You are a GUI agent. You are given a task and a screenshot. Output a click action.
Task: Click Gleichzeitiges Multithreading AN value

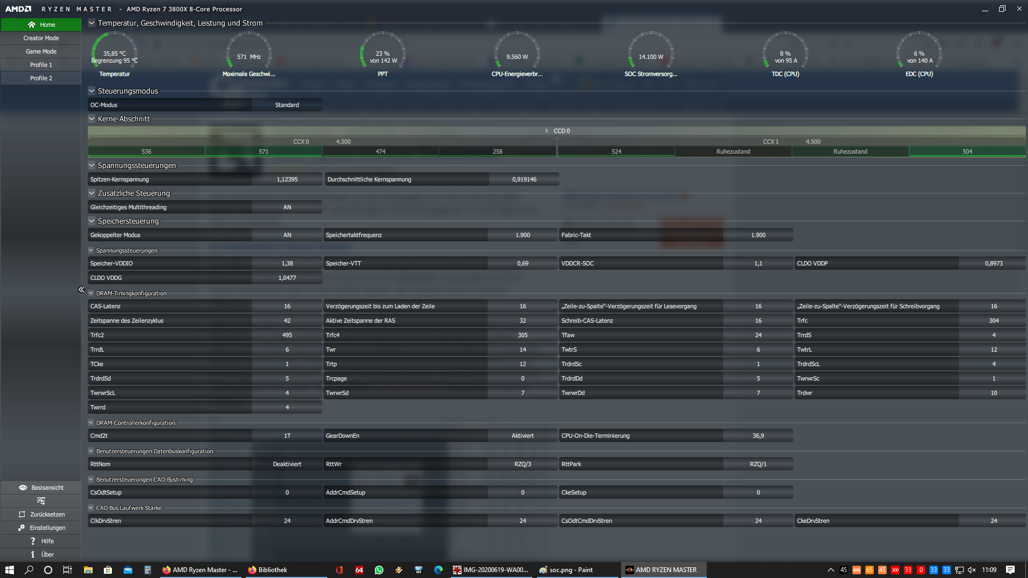[287, 207]
